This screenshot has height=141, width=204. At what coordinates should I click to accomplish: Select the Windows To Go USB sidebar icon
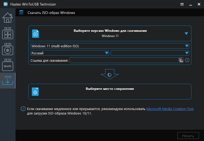tap(8, 33)
